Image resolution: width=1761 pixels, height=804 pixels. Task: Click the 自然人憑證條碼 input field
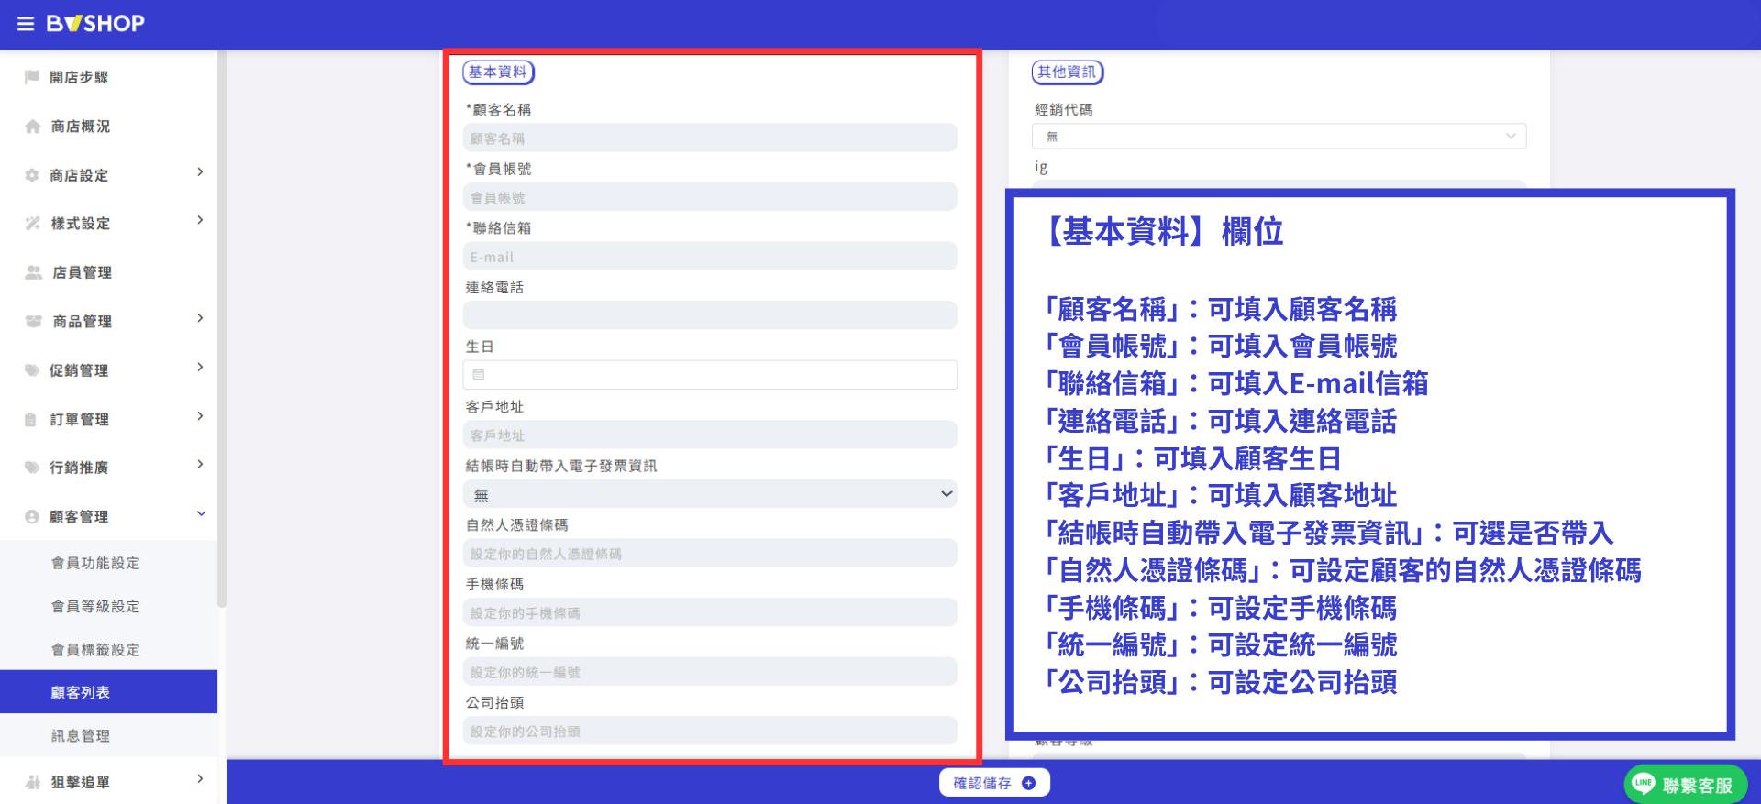[710, 553]
